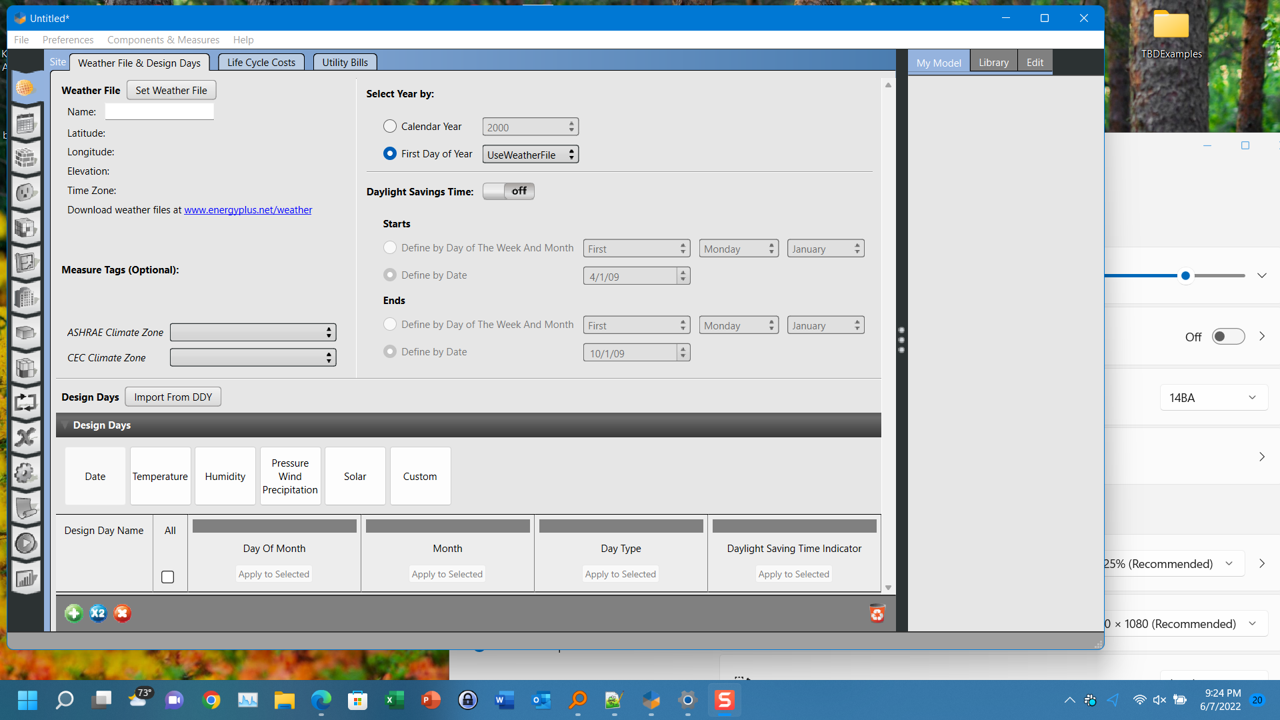Open the HVAC Systems loop icon
1280x720 pixels.
pyautogui.click(x=26, y=402)
